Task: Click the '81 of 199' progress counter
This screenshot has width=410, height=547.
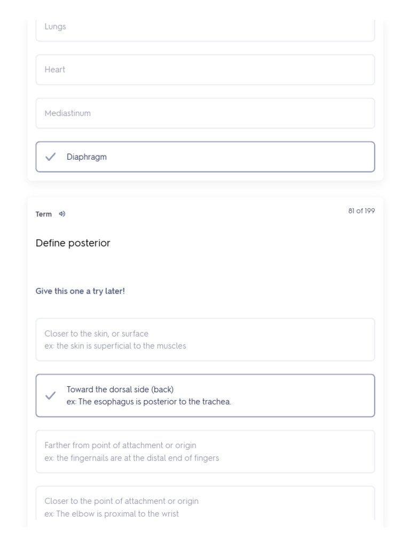Action: pyautogui.click(x=361, y=211)
